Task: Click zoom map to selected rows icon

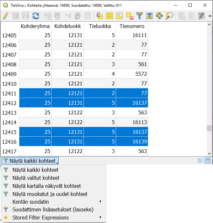Action: tap(169, 15)
